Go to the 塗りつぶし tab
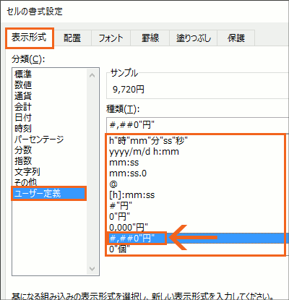The image size is (289, 300). tap(194, 38)
